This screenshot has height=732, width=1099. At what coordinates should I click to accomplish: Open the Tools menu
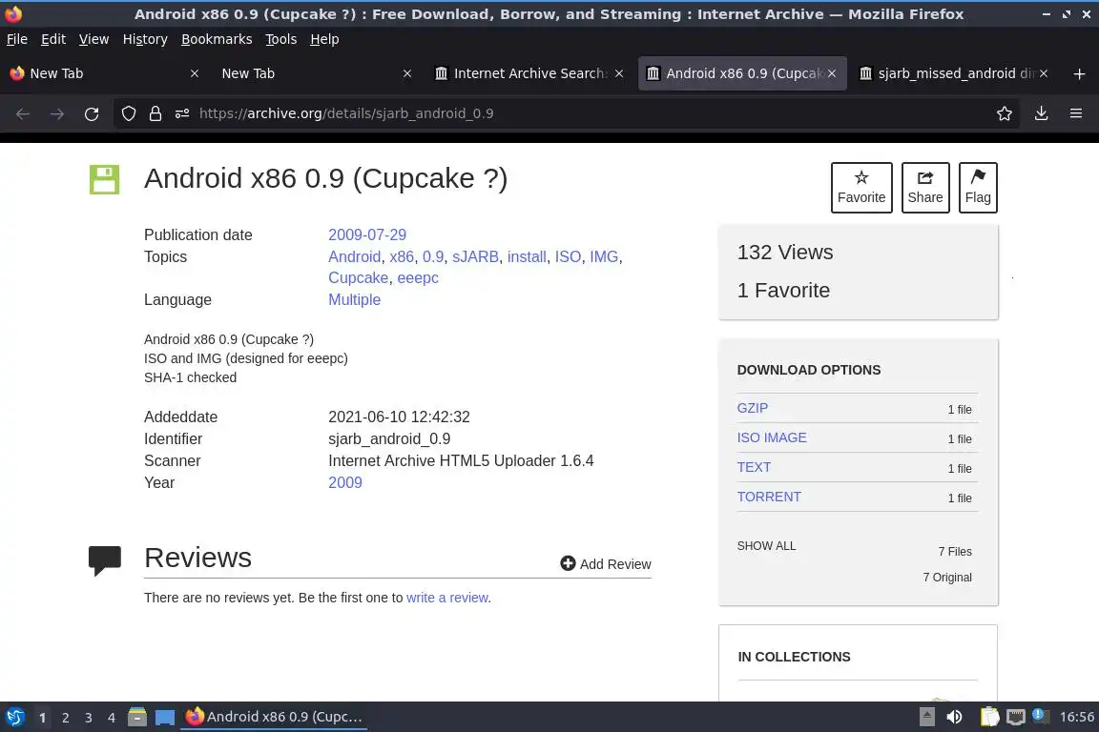[281, 39]
